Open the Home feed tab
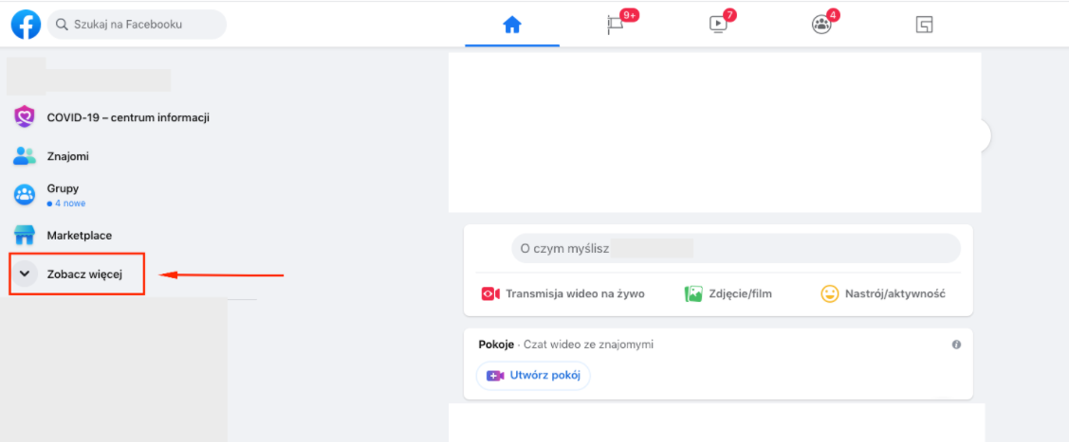This screenshot has width=1069, height=442. [x=512, y=26]
